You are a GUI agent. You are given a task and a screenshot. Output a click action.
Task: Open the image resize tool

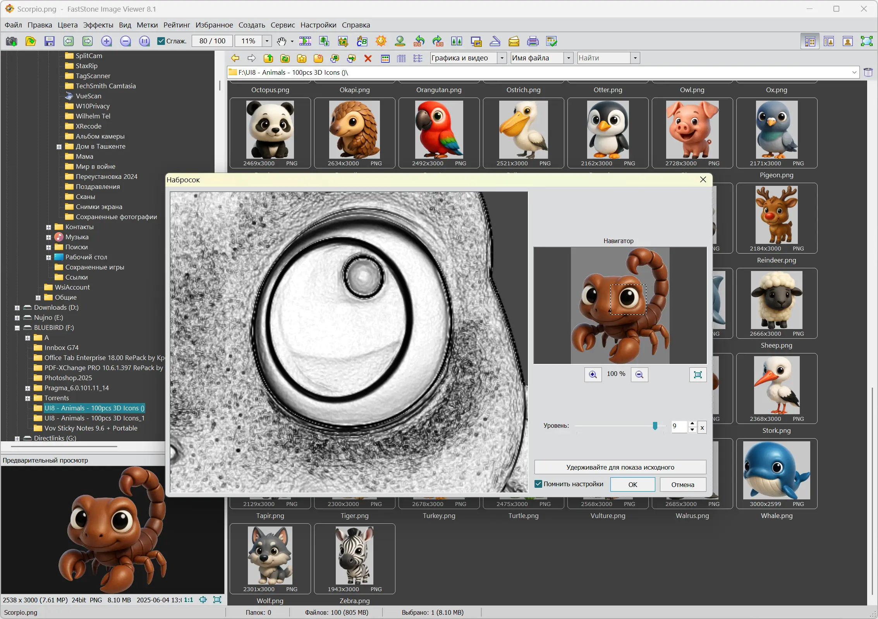tap(324, 41)
